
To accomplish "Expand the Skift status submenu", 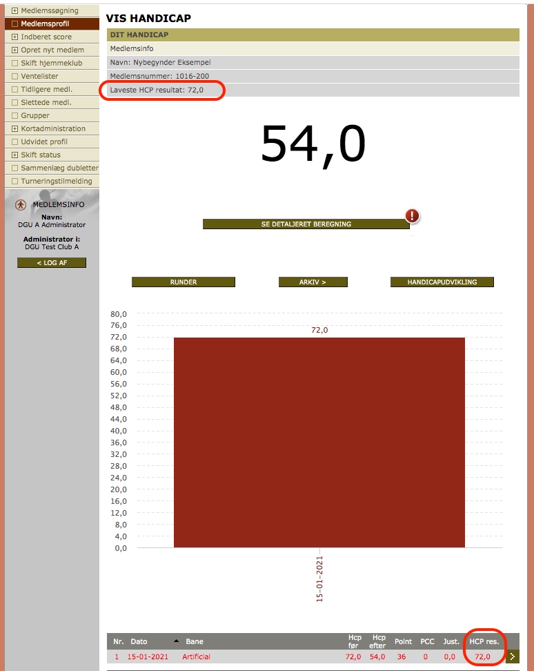I will [14, 155].
